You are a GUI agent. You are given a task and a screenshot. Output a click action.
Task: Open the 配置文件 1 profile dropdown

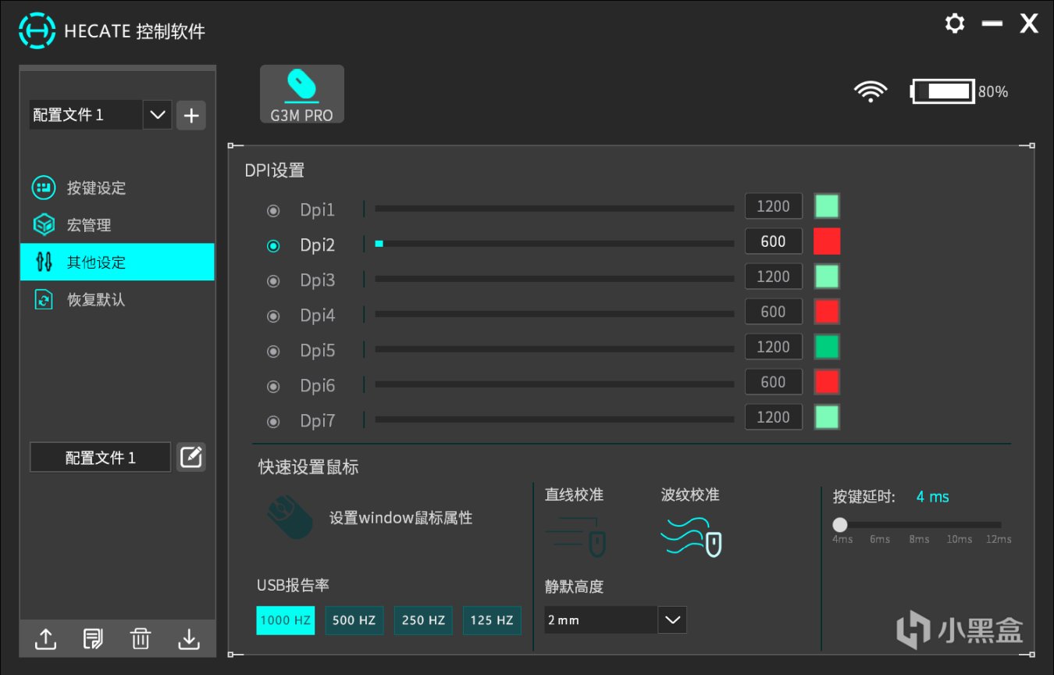tap(157, 114)
